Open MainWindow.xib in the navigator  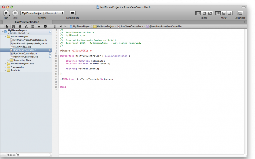[22, 47]
